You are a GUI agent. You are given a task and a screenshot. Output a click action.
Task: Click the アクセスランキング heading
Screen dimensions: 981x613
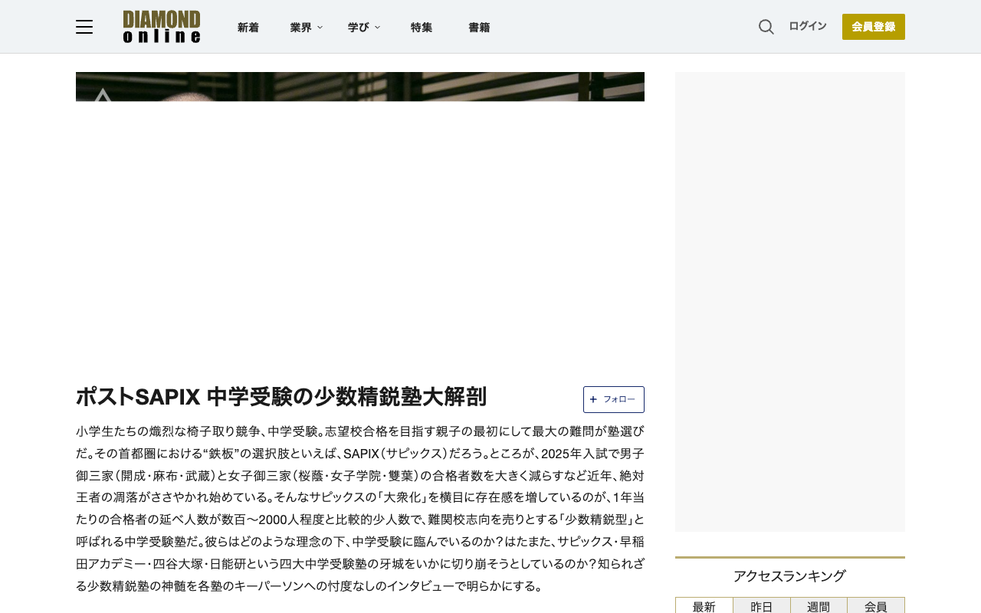(x=789, y=576)
